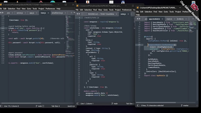Click '3 lines, 75 characters selected' status text

pos(152,105)
